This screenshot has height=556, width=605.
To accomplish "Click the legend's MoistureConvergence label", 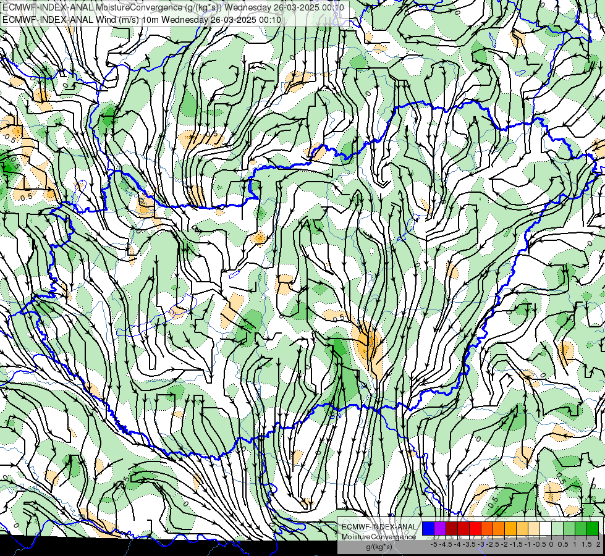I will 379,537.
